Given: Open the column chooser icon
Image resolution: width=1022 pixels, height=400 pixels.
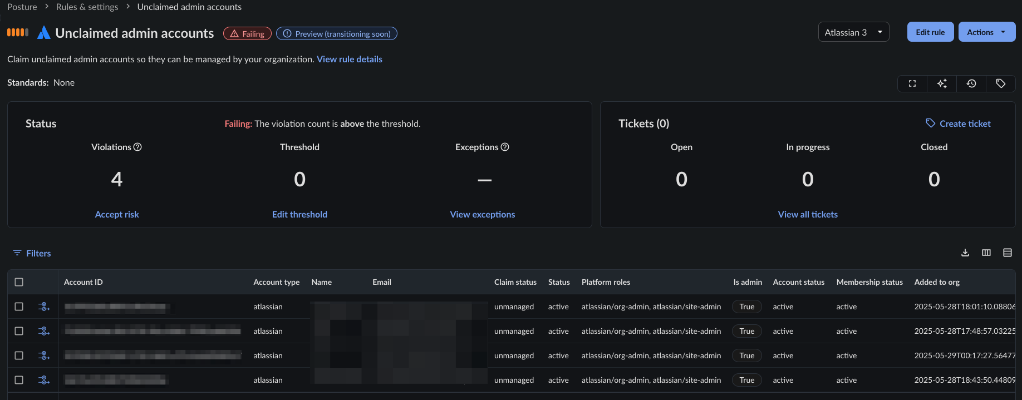Looking at the screenshot, I should 986,253.
